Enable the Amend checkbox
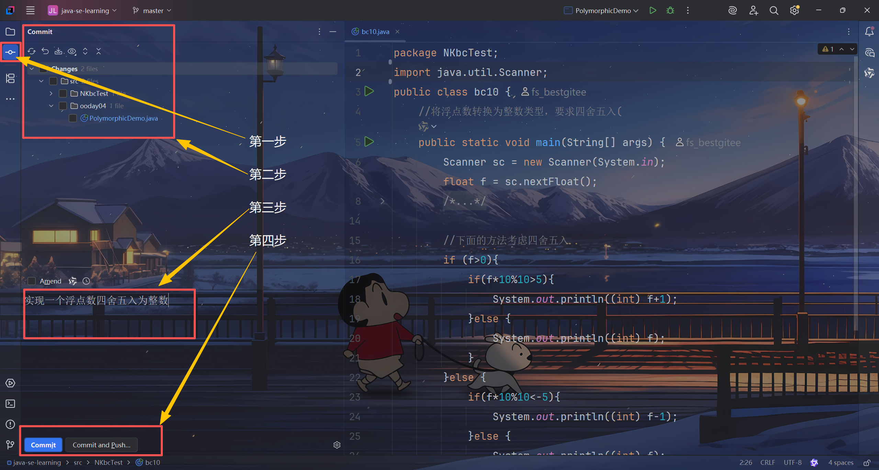 click(x=32, y=281)
